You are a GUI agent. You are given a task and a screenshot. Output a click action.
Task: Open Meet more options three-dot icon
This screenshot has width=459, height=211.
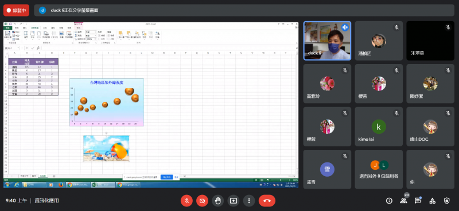pos(249,201)
